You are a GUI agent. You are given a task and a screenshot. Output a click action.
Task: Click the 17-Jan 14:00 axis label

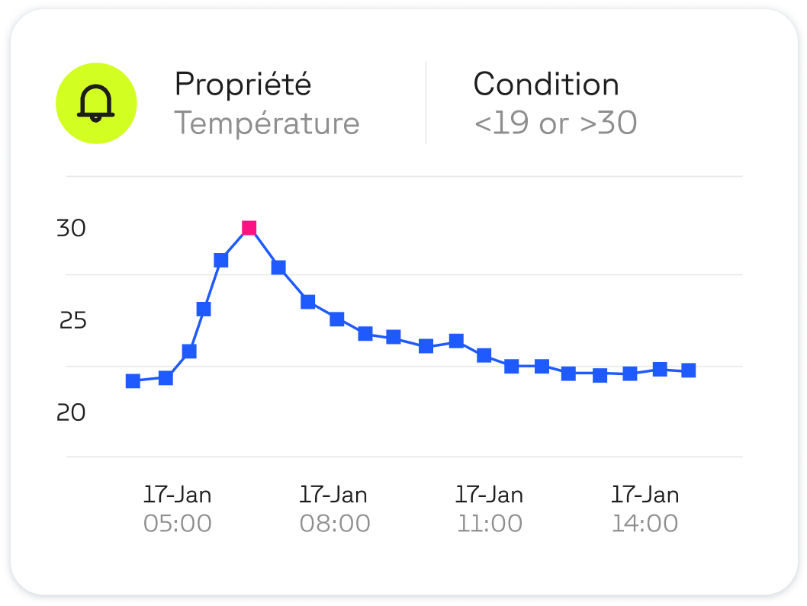[645, 509]
